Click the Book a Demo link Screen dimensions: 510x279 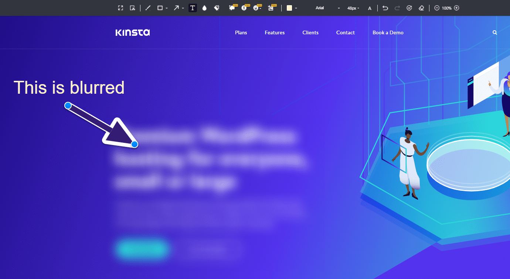point(388,32)
